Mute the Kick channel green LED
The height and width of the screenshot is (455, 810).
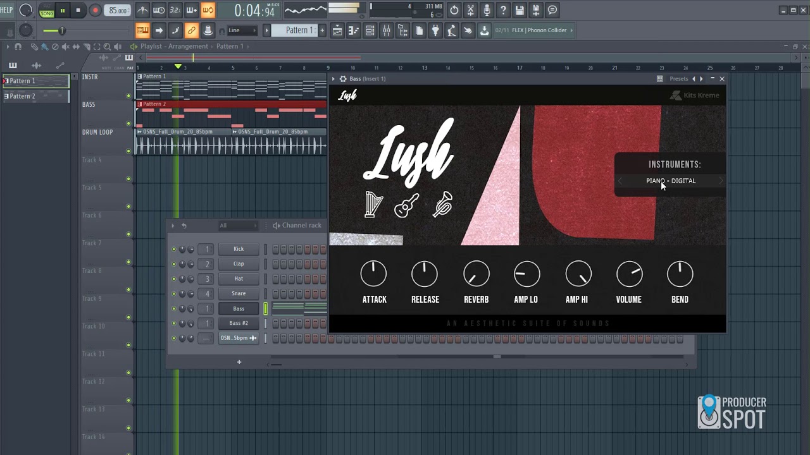coord(174,249)
